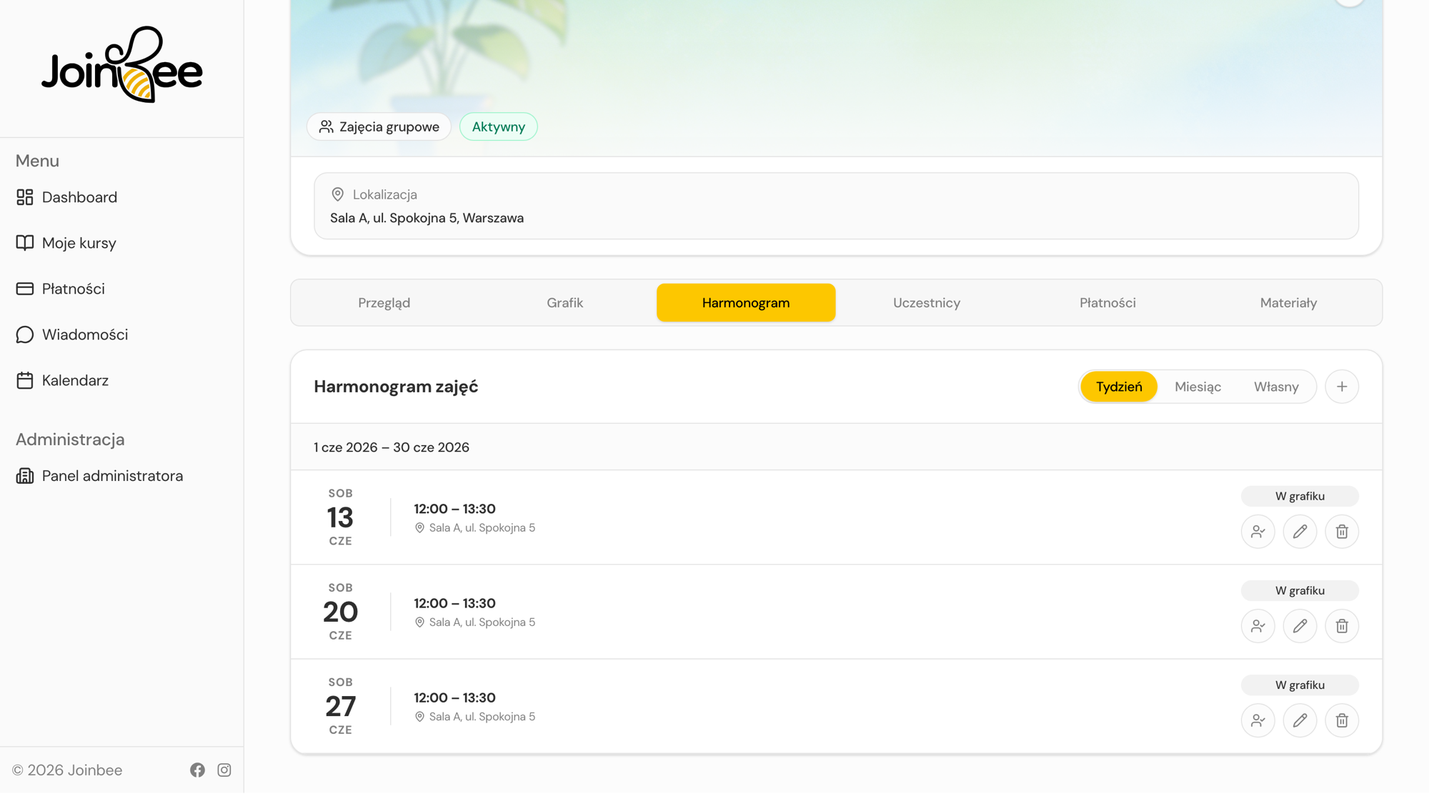Viewport: 1429px width, 794px height.
Task: Switch schedule view to Własny
Action: (x=1276, y=387)
